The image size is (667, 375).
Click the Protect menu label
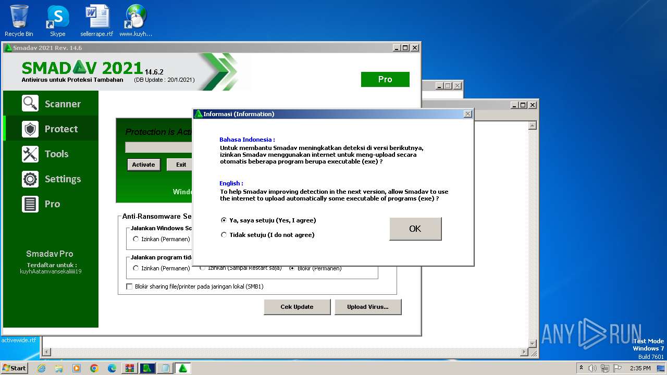click(x=61, y=129)
